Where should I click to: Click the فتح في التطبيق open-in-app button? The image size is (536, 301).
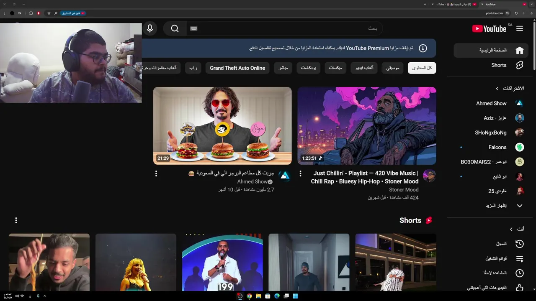74,13
